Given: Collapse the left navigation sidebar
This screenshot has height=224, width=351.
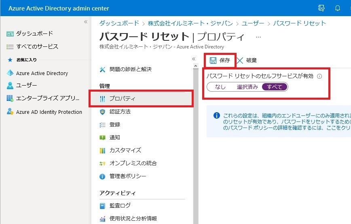Looking at the screenshot, I should pos(85,22).
